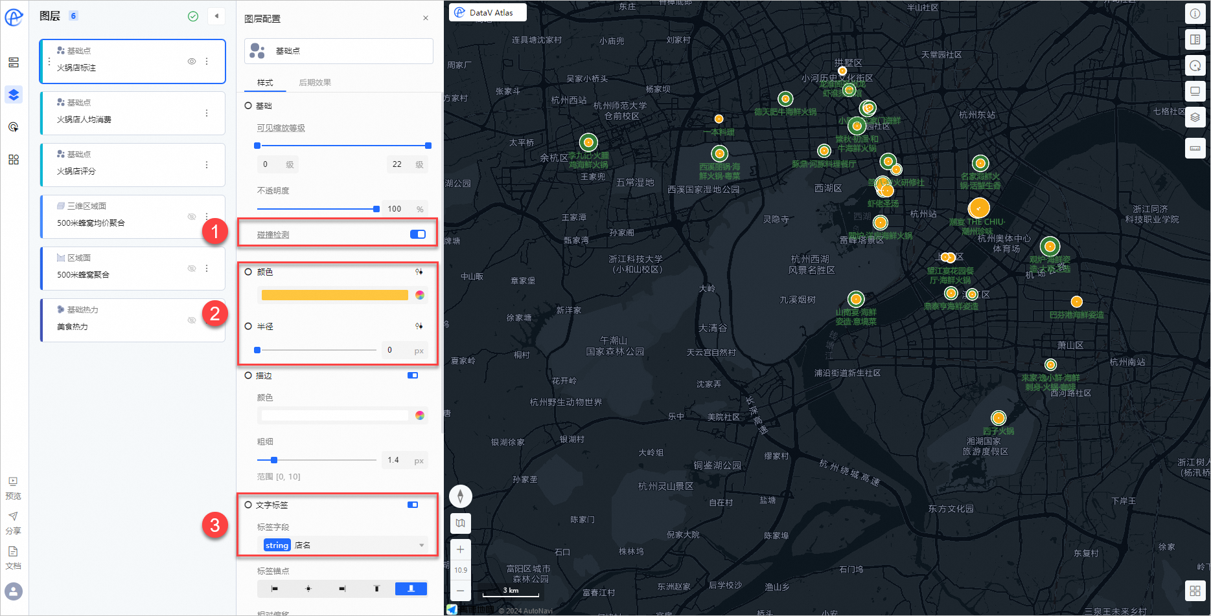
Task: Click the map rotate playback icon
Action: [x=1195, y=65]
